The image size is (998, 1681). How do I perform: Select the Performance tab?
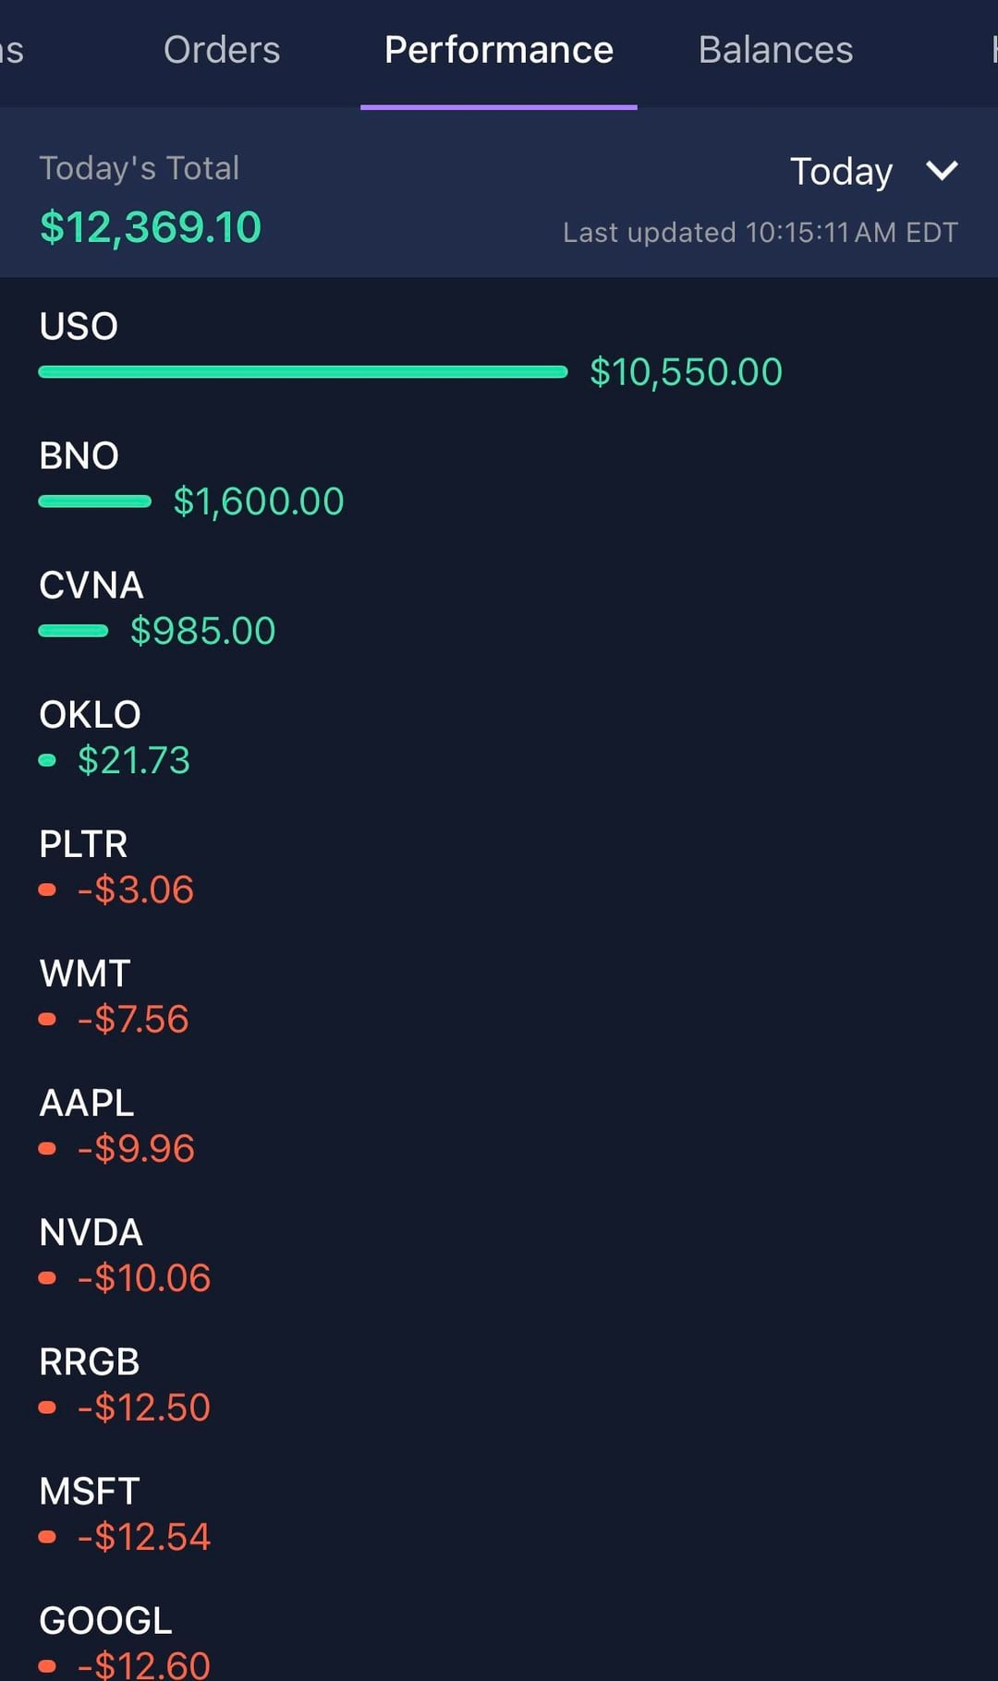pos(499,50)
